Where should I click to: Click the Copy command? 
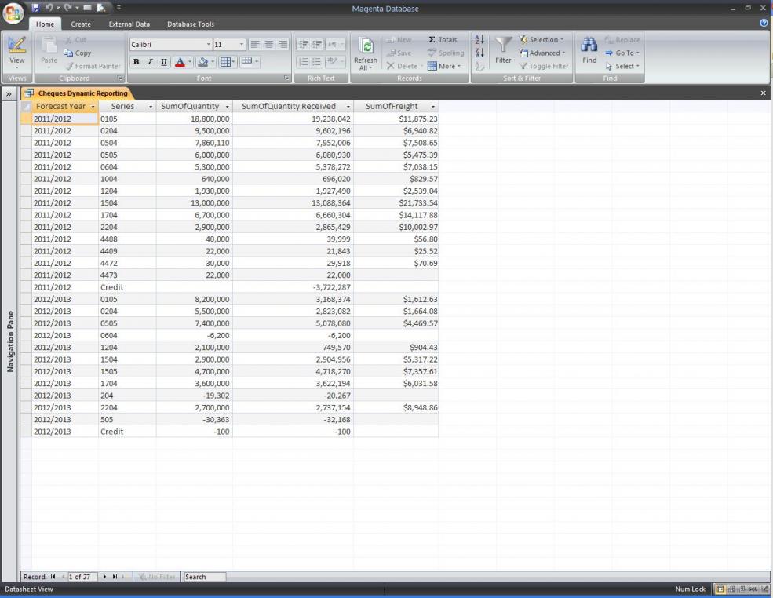(78, 53)
